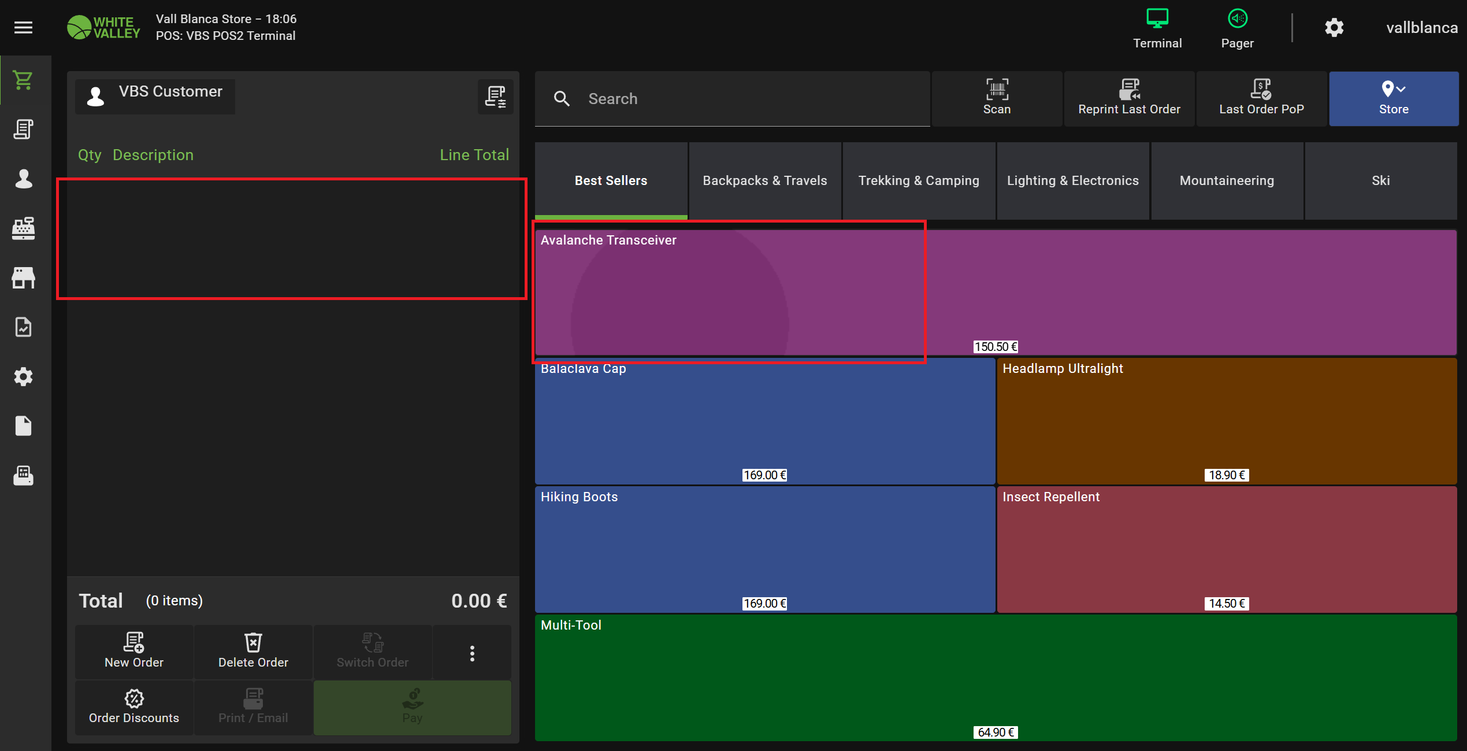Switch to Backpacks & Travels tab
The image size is (1467, 751).
point(764,180)
